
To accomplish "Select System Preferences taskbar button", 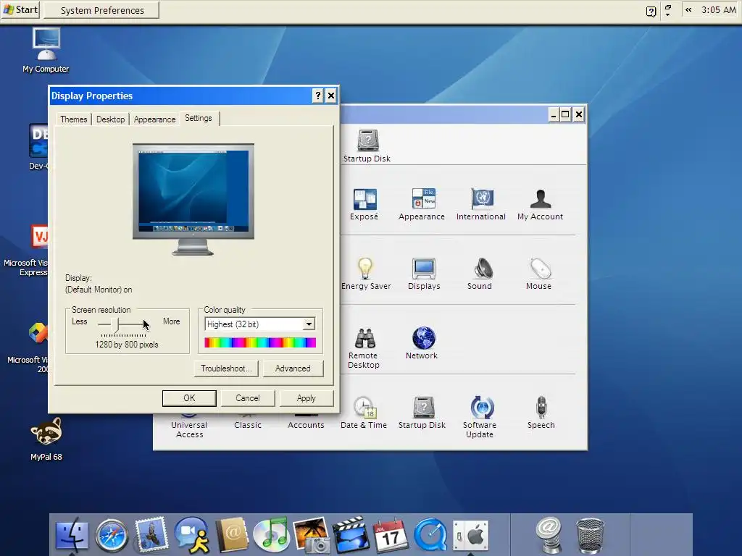I will pyautogui.click(x=101, y=10).
